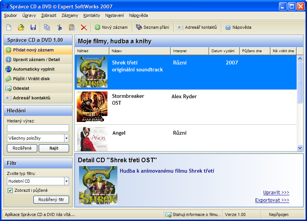Open the Zobrazit menu
This screenshot has height=221, width=307.
(49, 15)
